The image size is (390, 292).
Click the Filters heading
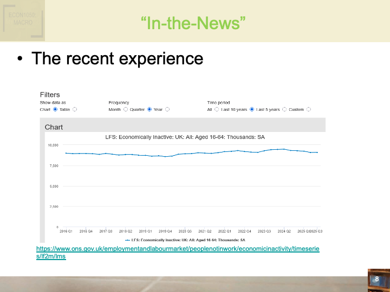pyautogui.click(x=50, y=95)
